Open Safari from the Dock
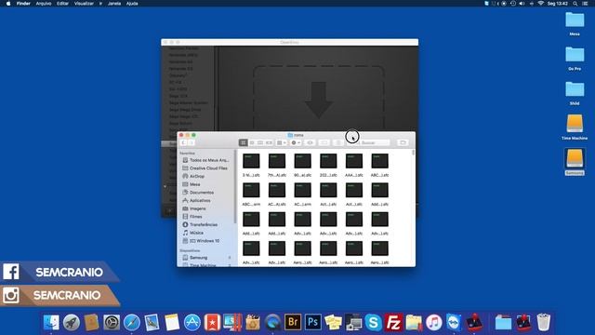Screen dimensions: 595x335 pos(132,323)
